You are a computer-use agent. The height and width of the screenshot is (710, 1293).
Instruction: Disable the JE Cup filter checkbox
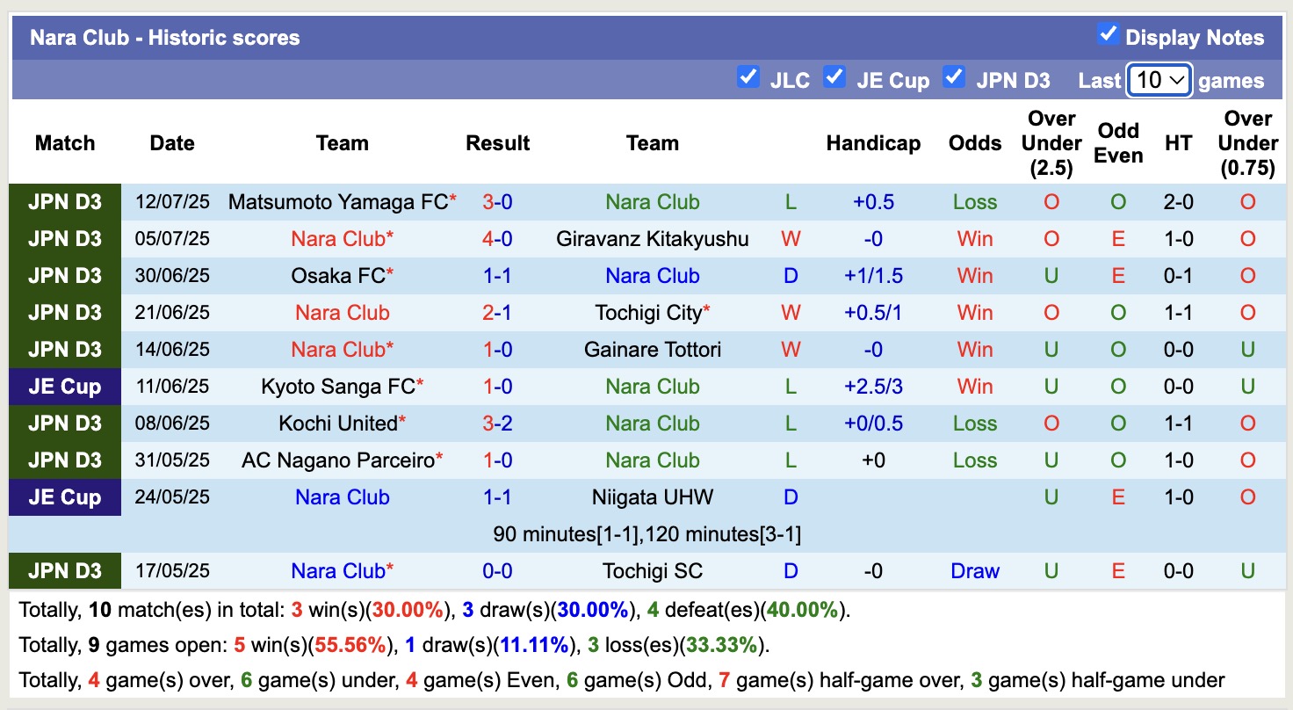click(834, 77)
